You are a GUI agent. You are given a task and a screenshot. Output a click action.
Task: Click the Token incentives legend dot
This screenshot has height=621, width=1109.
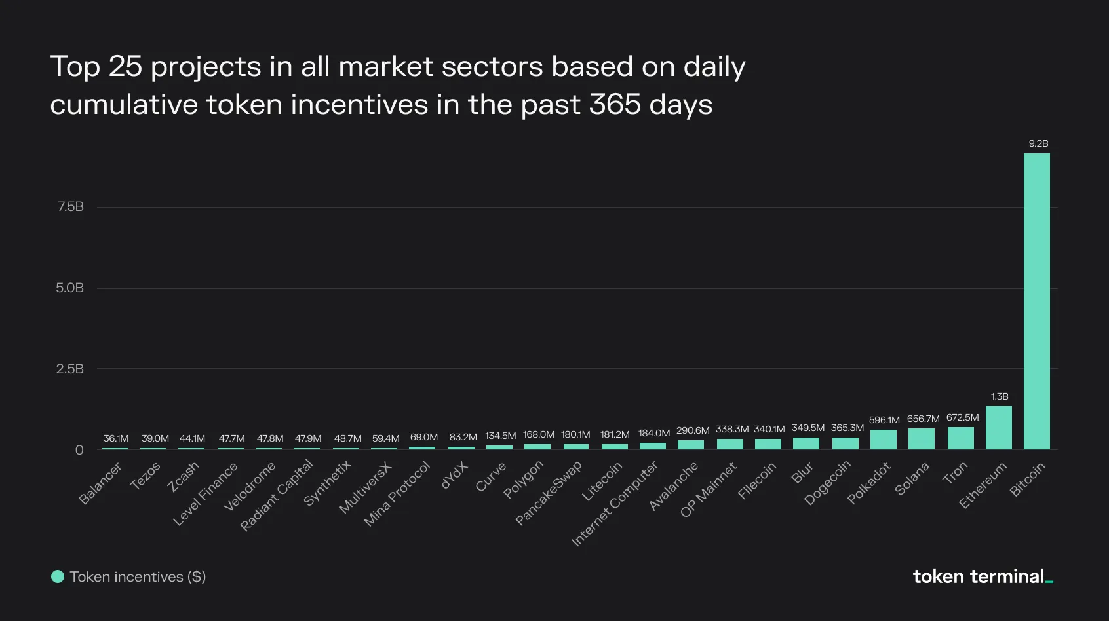[x=58, y=576]
